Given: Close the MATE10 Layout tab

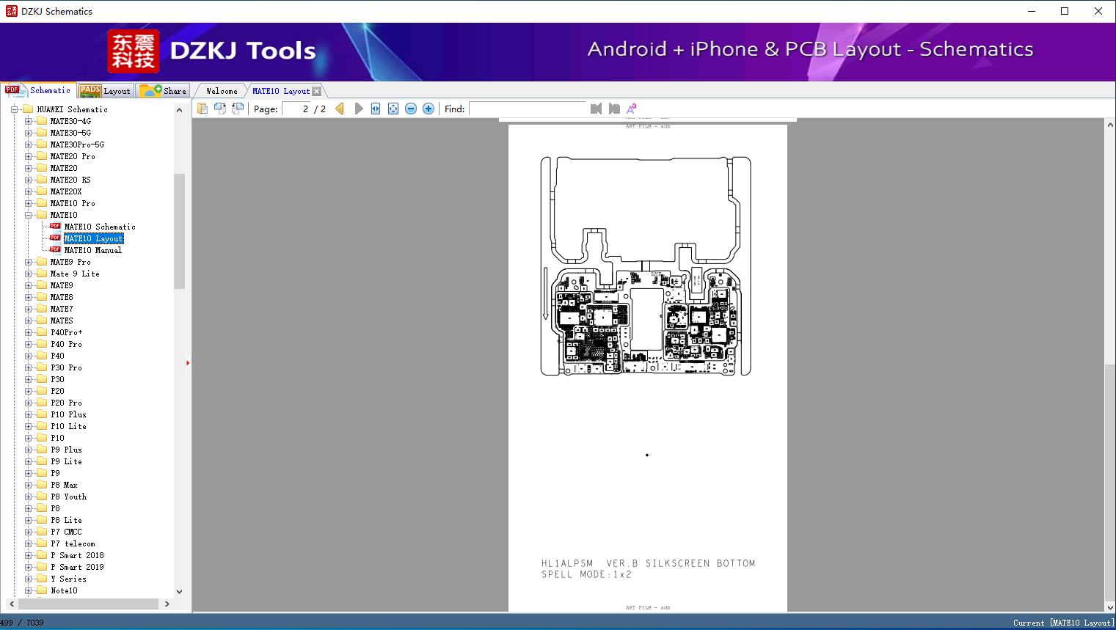Looking at the screenshot, I should 317,91.
